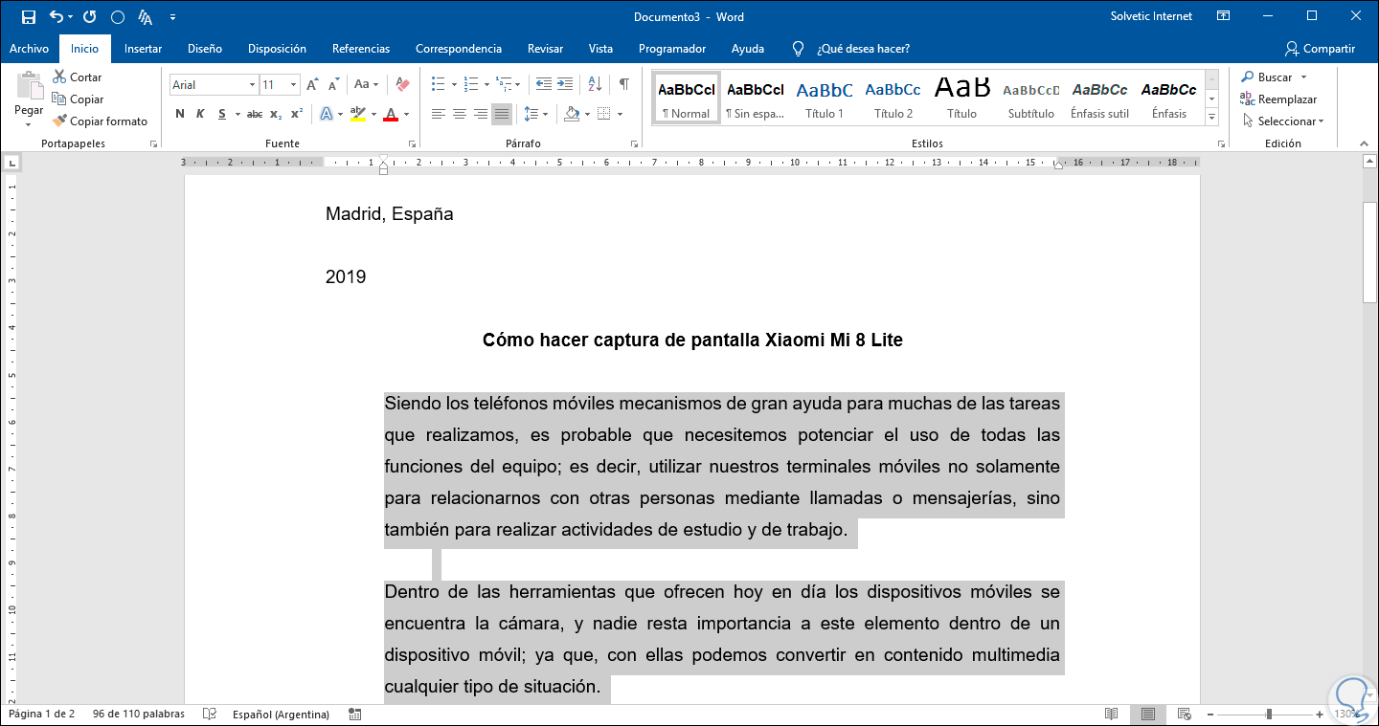Apply subscript formatting
Screen dimensions: 1379x726
pyautogui.click(x=276, y=114)
